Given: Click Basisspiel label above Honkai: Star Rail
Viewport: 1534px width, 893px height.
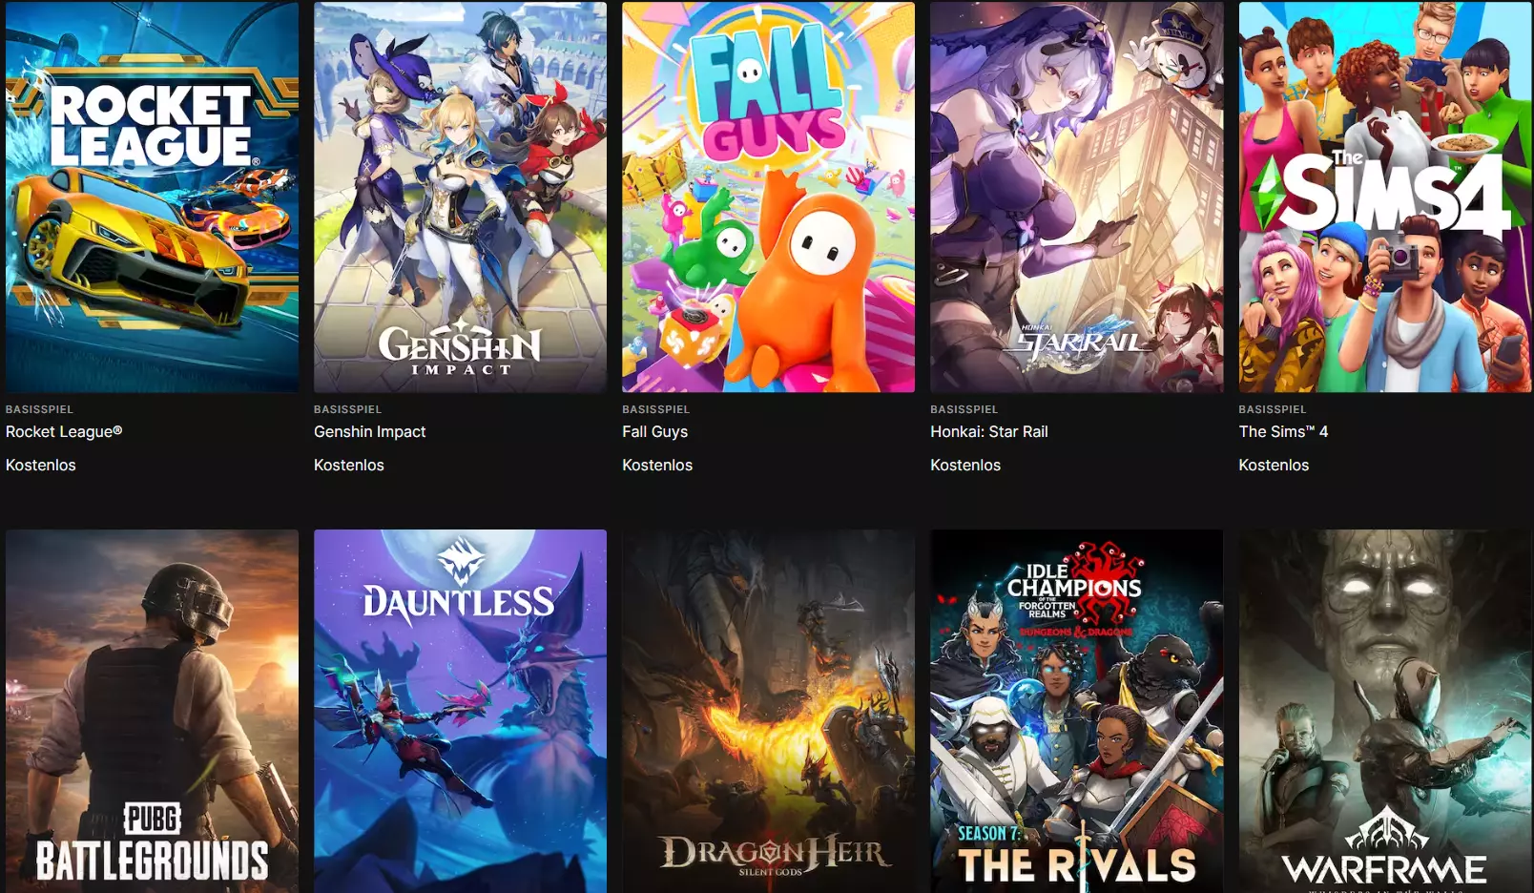Looking at the screenshot, I should 964,409.
